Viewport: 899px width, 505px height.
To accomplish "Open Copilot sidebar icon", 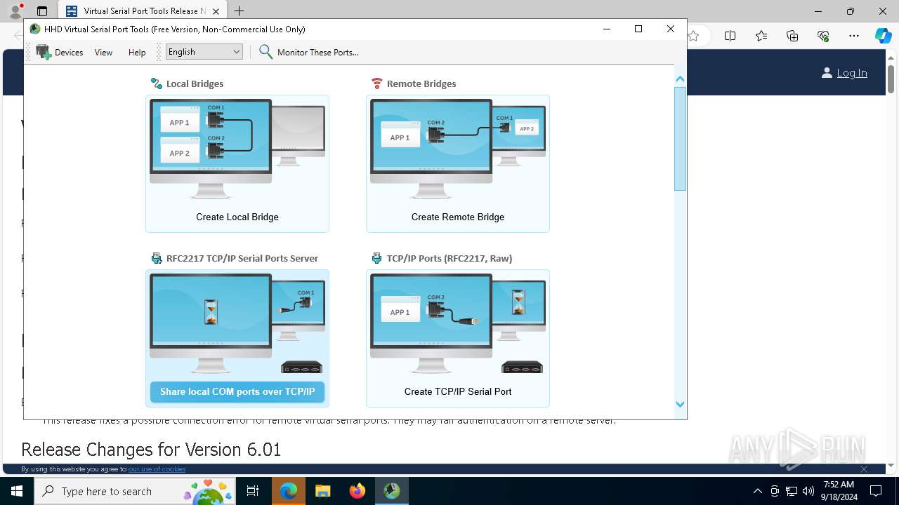I will [883, 36].
